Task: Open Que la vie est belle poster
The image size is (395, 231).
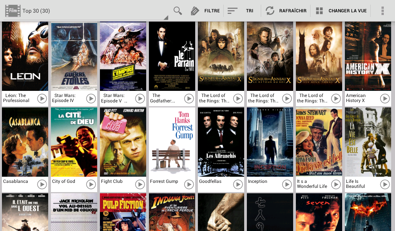Action: (x=319, y=142)
